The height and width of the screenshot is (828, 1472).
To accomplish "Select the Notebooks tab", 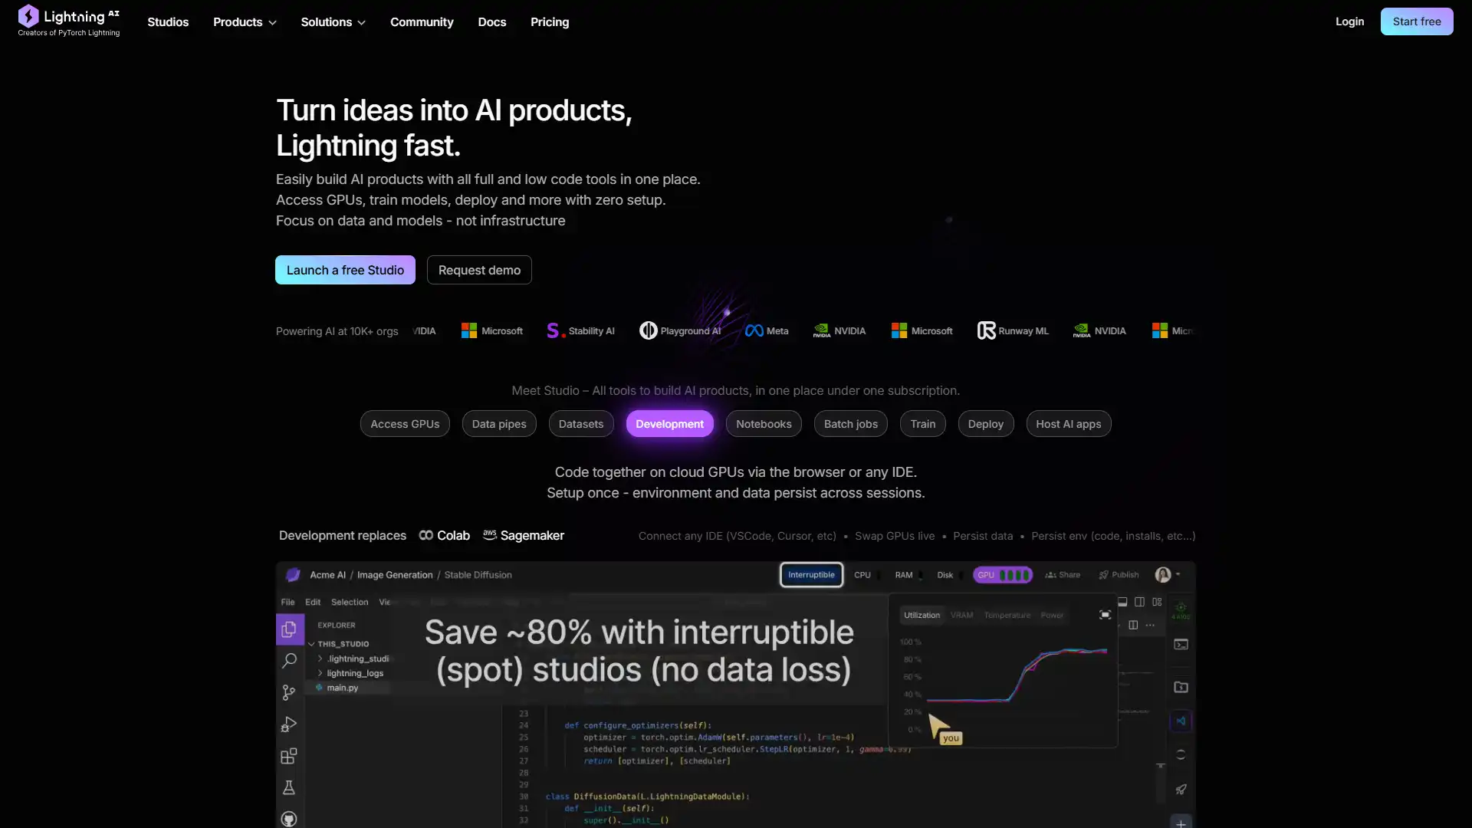I will (x=764, y=424).
